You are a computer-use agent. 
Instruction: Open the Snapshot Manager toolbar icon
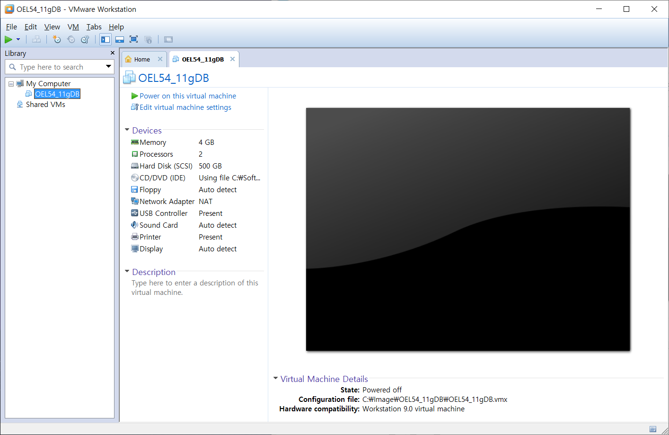85,39
